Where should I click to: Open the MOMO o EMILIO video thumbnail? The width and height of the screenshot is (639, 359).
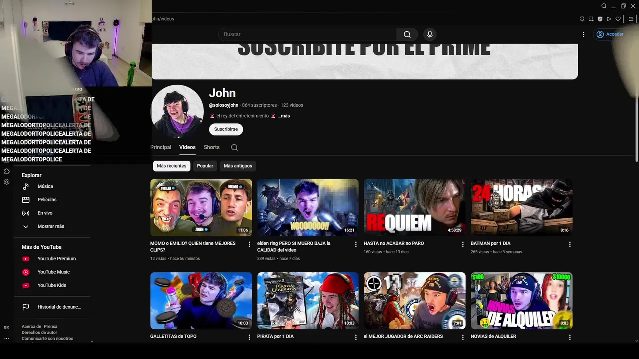[x=201, y=207]
